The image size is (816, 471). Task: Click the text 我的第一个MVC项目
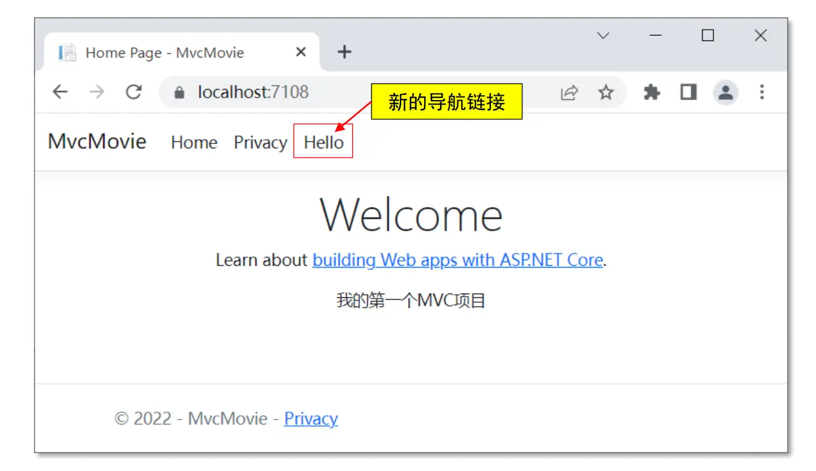click(x=411, y=301)
